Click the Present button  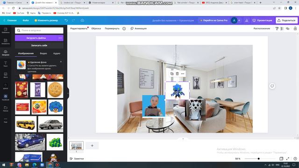[263, 21]
